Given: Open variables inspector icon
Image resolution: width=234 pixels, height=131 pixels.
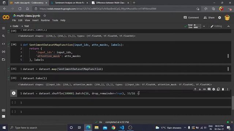Looking at the screenshot, I should 3,52.
